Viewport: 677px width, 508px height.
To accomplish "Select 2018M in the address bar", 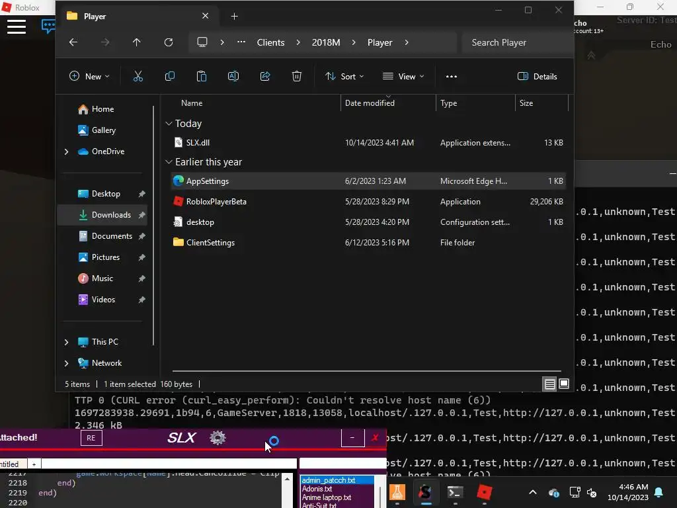I will click(x=326, y=42).
